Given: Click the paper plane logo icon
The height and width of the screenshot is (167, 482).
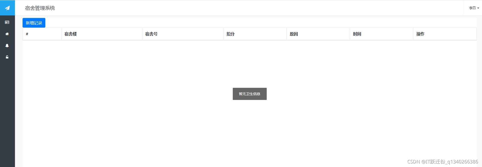Looking at the screenshot, I should coord(7,8).
